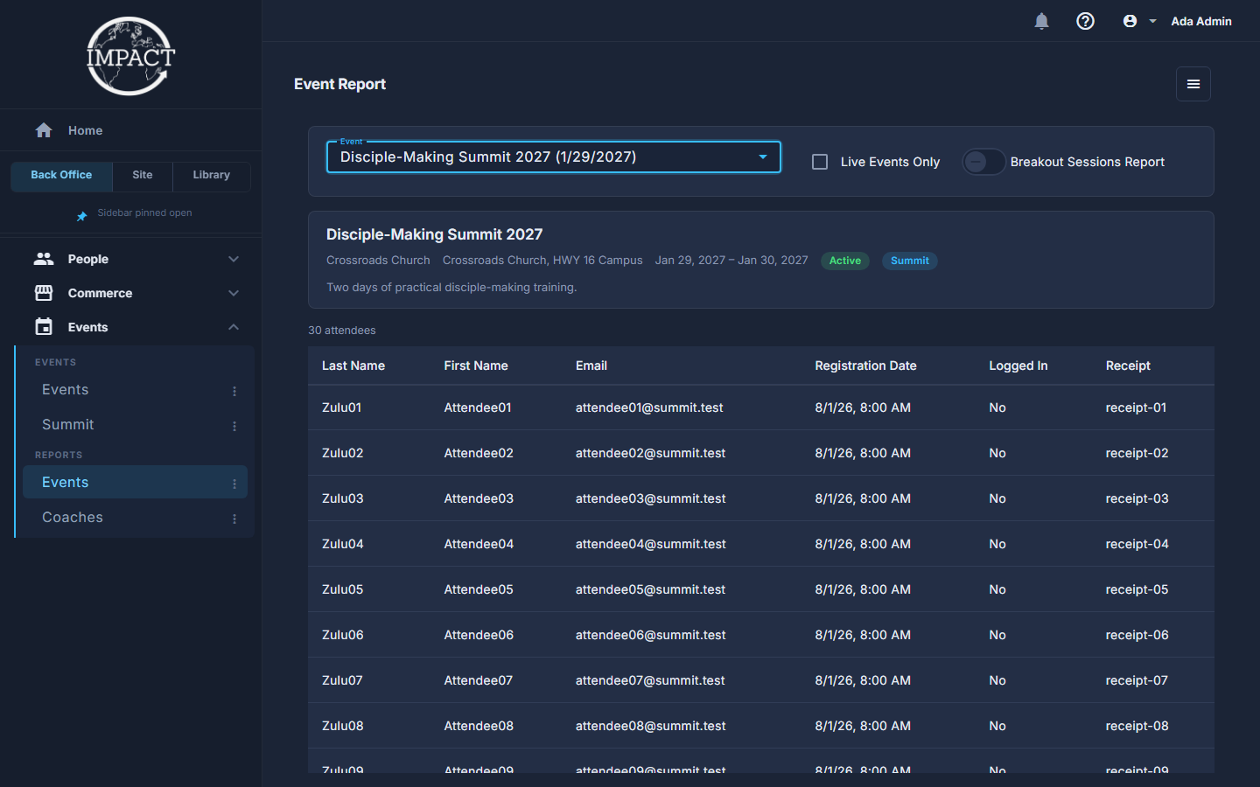1260x787 pixels.
Task: Click the Active status badge
Action: (845, 261)
